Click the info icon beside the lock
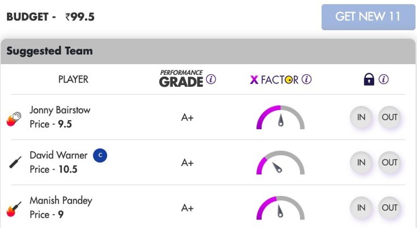The width and height of the screenshot is (417, 228). point(384,79)
